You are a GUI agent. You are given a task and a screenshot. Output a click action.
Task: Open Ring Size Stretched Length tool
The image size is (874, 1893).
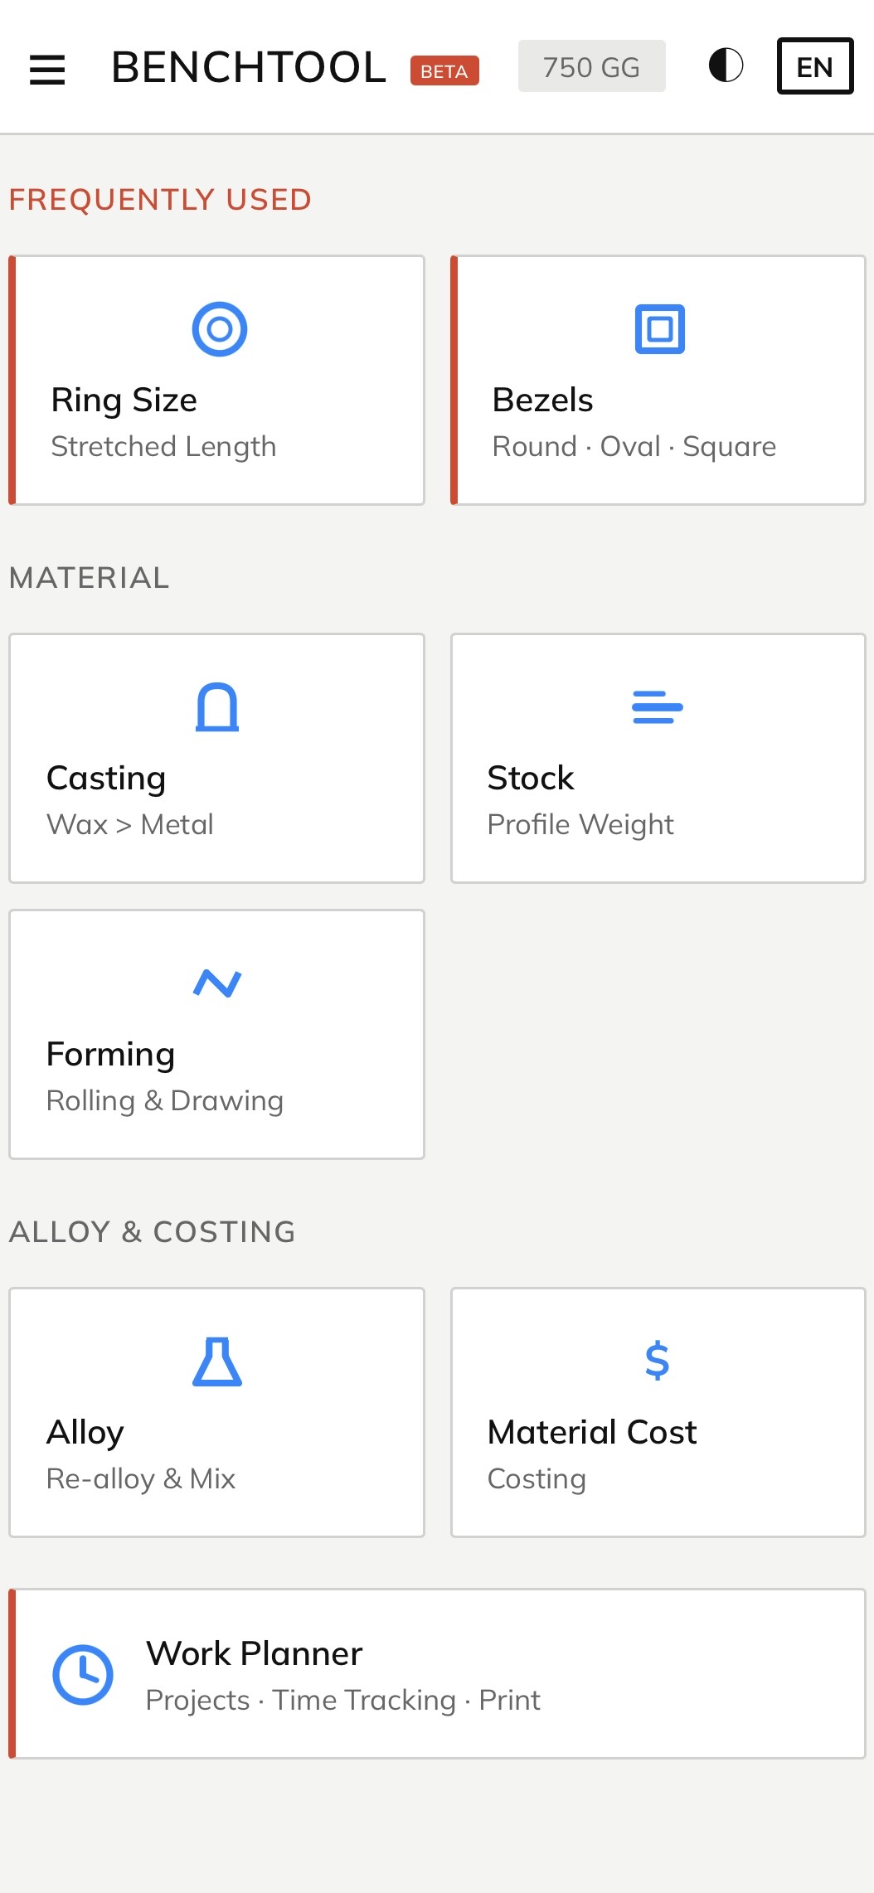click(163, 447)
